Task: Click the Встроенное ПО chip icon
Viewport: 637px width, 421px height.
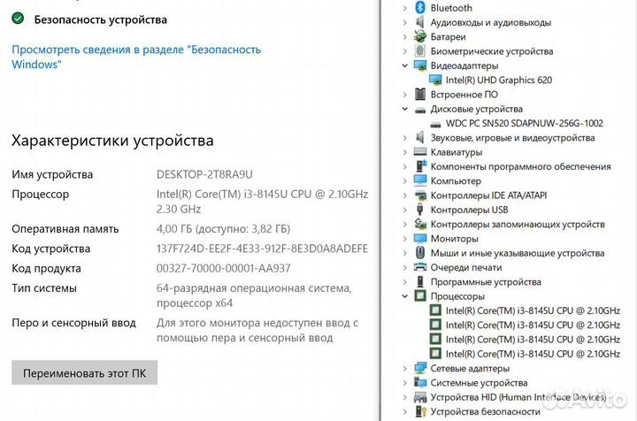Action: tap(420, 94)
